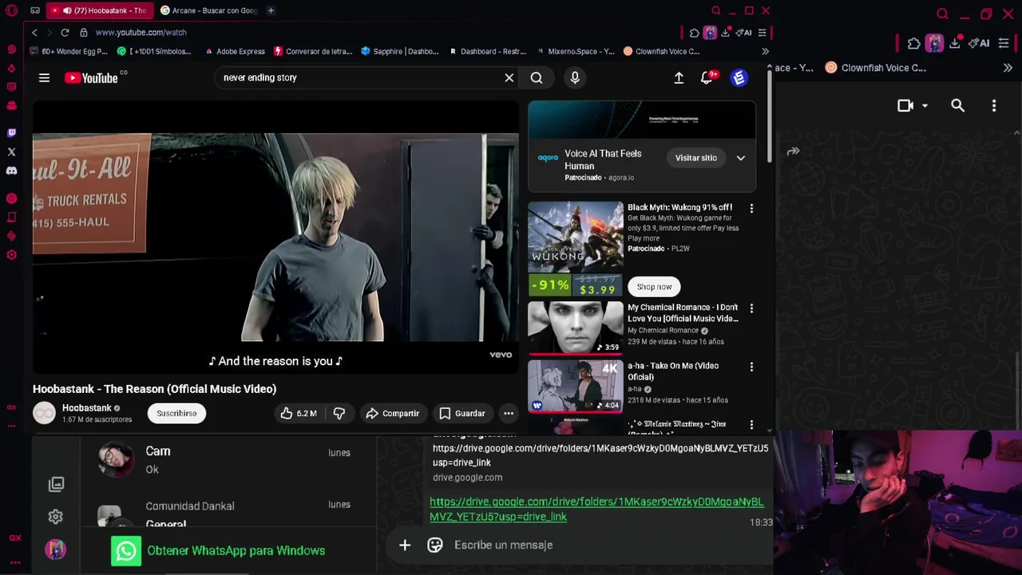The height and width of the screenshot is (575, 1022).
Task: Open options for My Chemical Romance video
Action: [x=751, y=308]
